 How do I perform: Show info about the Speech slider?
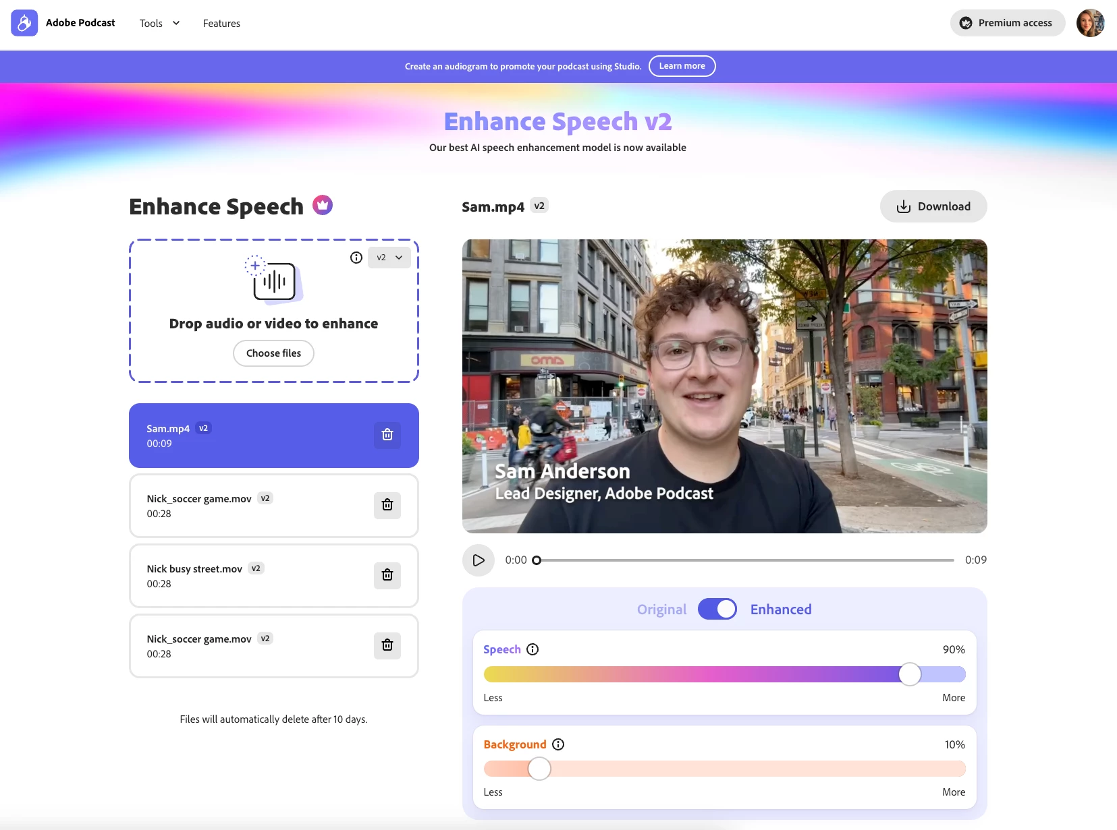click(x=533, y=649)
